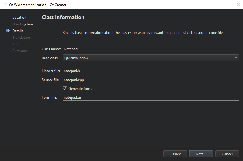Click the Kits step in sidebar
Image resolution: width=243 pixels, height=161 pixels.
(x=15, y=44)
